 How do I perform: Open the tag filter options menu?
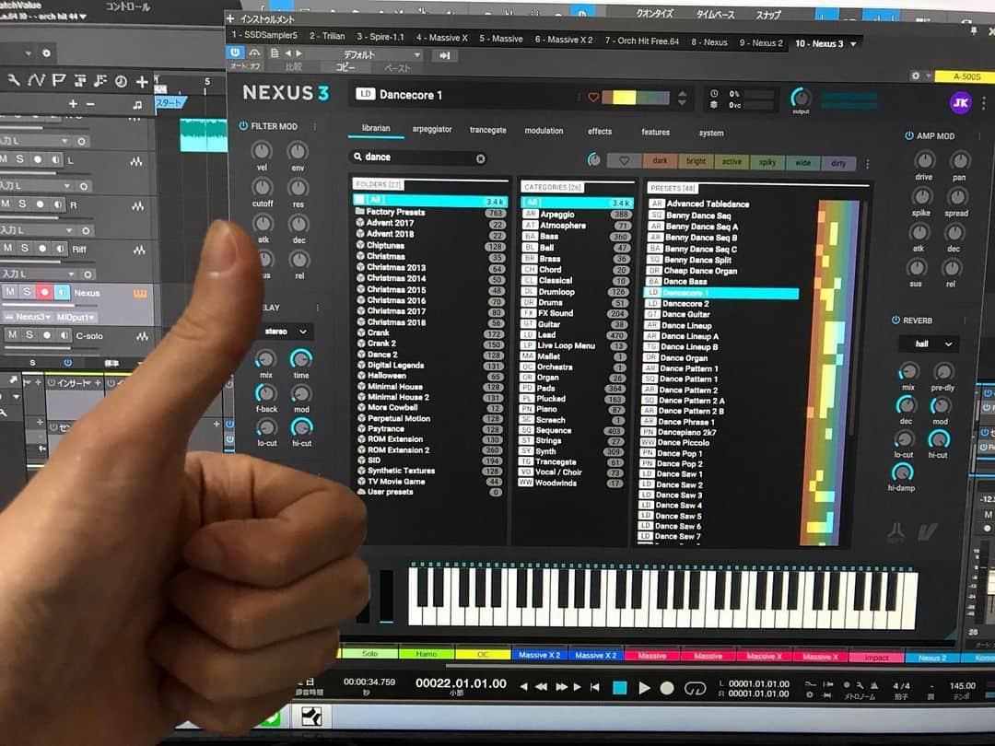point(868,164)
